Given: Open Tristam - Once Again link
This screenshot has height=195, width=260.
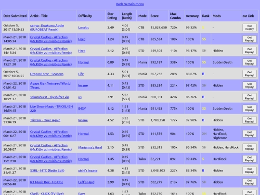Looking at the screenshot, I should coord(45,120).
